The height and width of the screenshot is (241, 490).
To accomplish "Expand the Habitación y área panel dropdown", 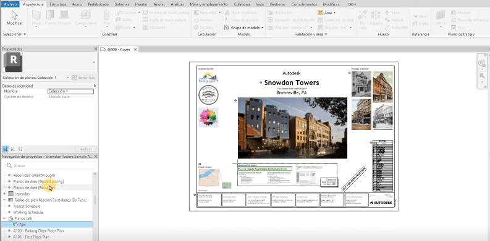I will [x=311, y=34].
